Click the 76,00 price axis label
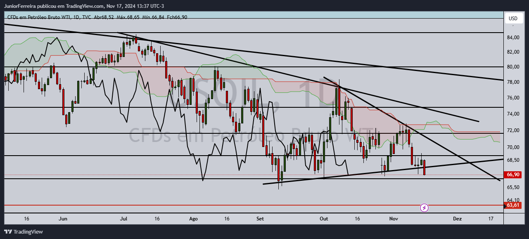 (513, 98)
